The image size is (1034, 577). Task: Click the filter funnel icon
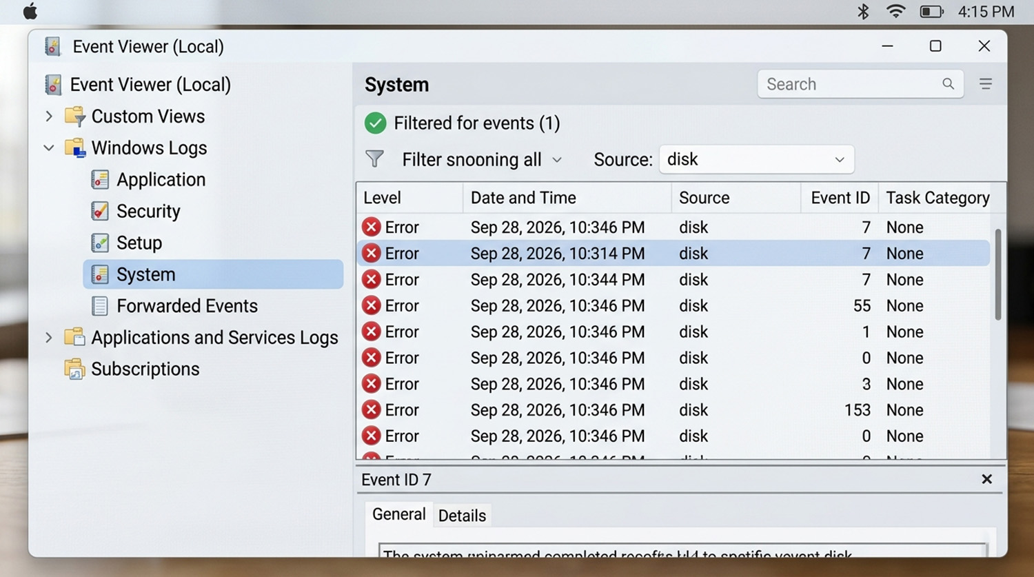[374, 159]
